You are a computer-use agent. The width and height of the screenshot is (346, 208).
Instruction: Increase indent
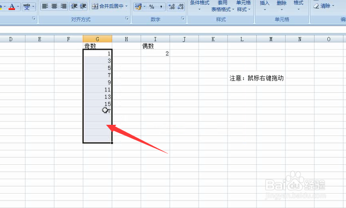(83, 6)
